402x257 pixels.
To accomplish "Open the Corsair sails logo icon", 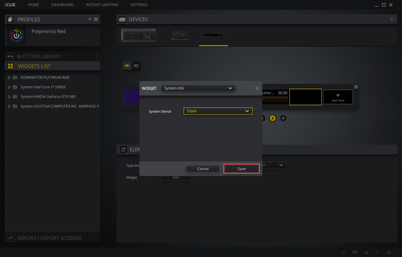I will (x=389, y=252).
